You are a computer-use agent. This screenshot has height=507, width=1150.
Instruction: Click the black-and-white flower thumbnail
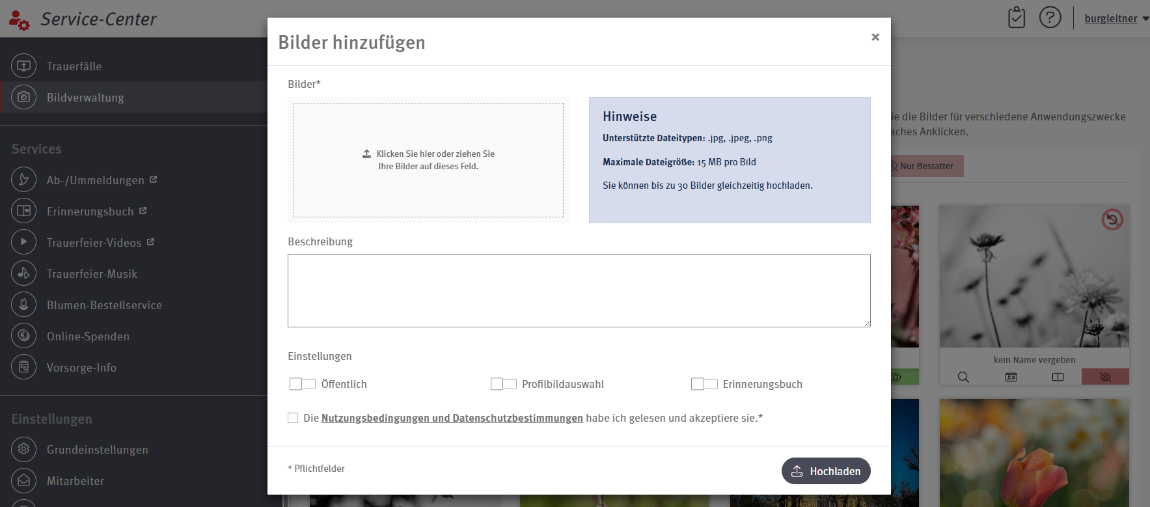click(1034, 277)
